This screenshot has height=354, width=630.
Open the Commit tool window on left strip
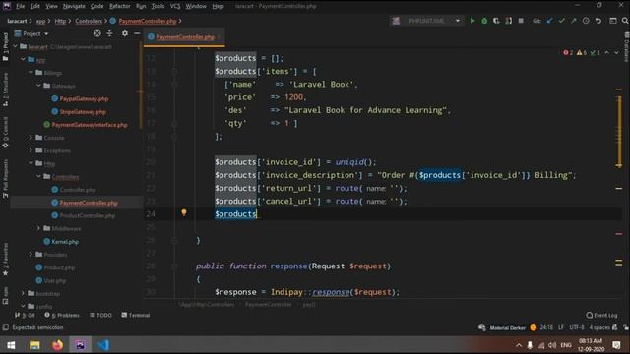[5, 133]
